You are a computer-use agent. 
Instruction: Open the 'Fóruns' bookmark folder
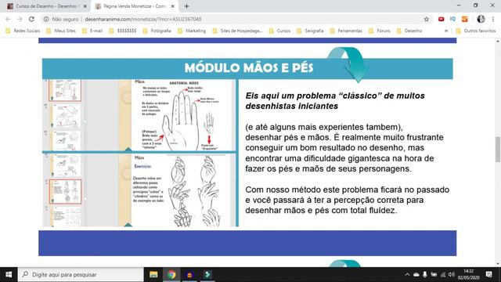380,31
